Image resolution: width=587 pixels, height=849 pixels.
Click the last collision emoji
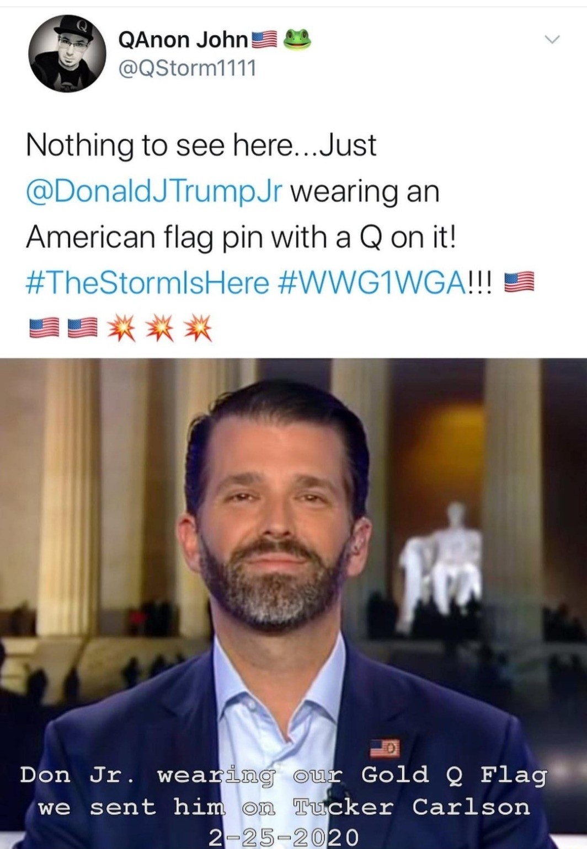click(x=198, y=328)
